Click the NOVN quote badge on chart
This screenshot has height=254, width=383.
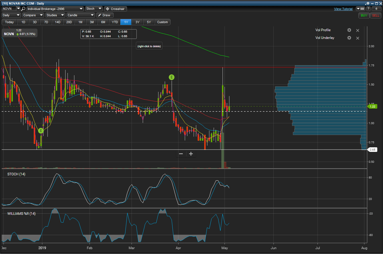pos(19,32)
